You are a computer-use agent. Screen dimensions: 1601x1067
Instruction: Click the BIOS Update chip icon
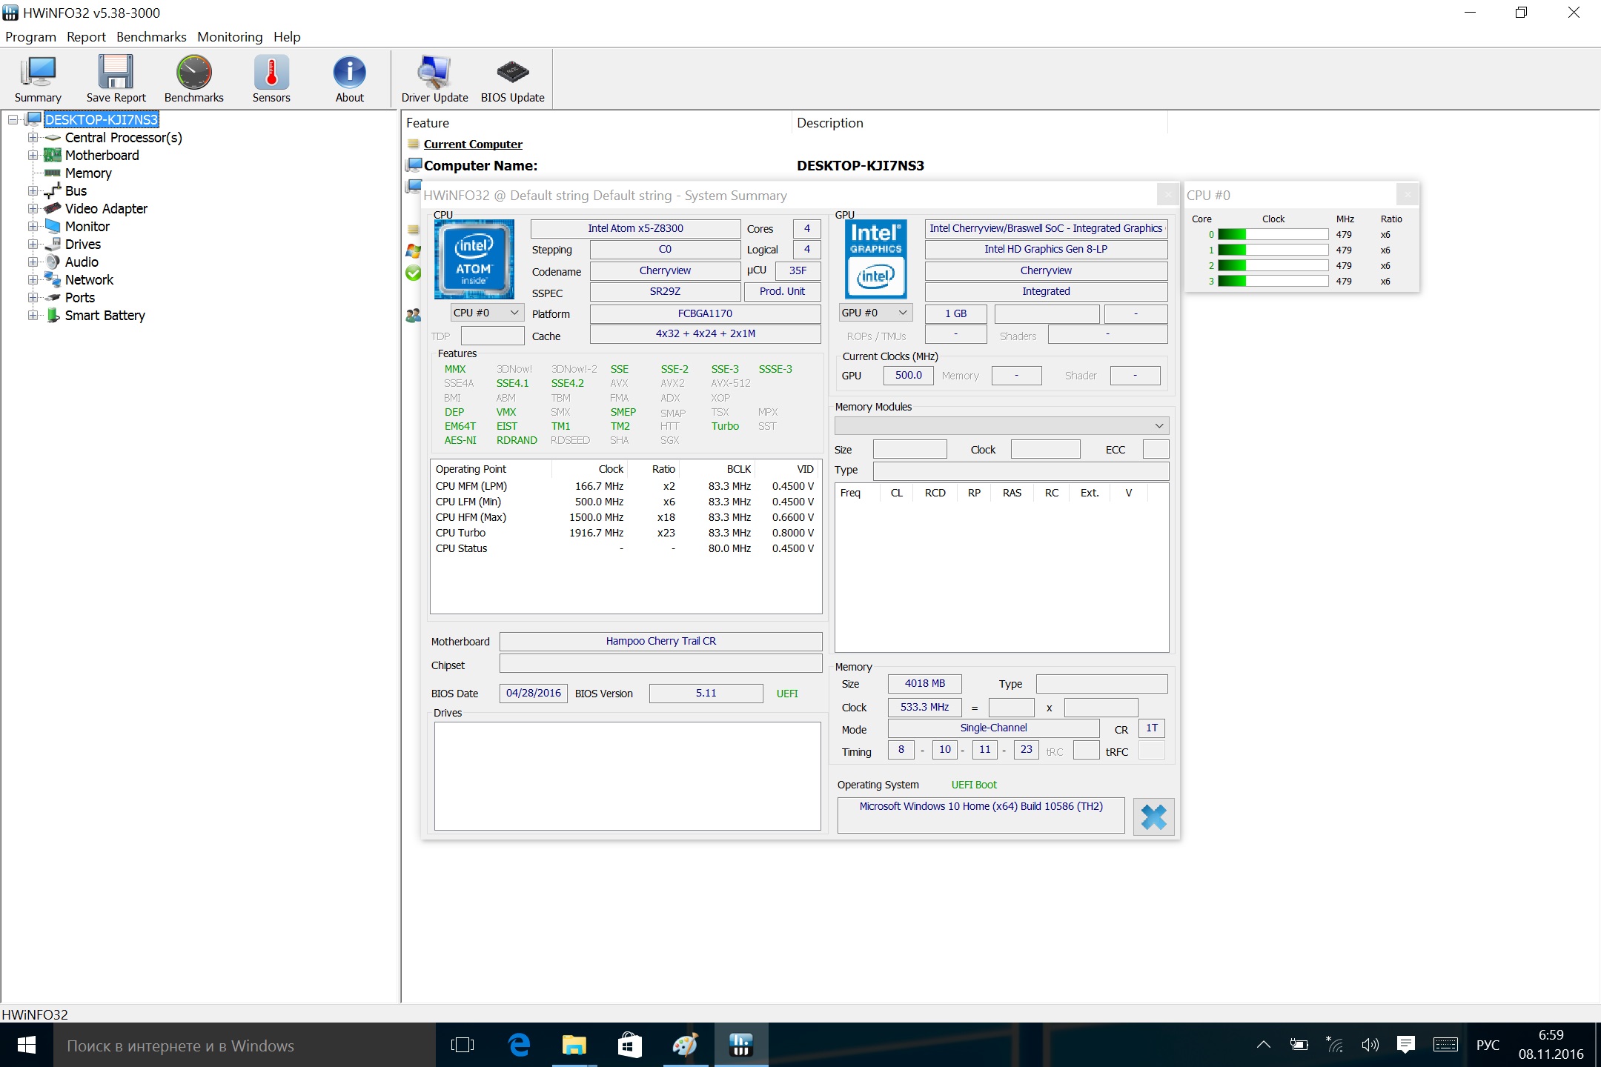coord(512,72)
